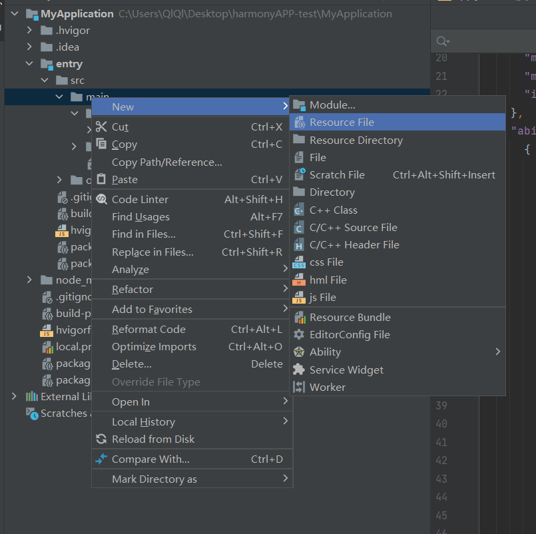Collapse the main folder
The image size is (536, 534).
tap(59, 97)
